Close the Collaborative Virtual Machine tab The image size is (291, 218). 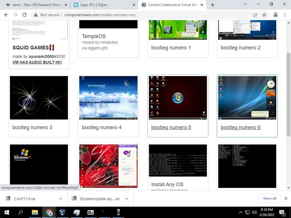pos(202,5)
